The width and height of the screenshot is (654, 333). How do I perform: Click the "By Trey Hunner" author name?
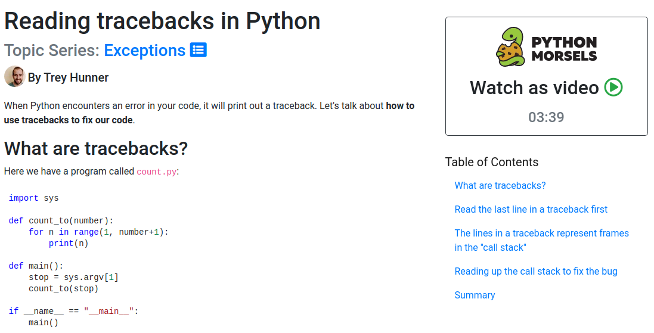coord(68,77)
